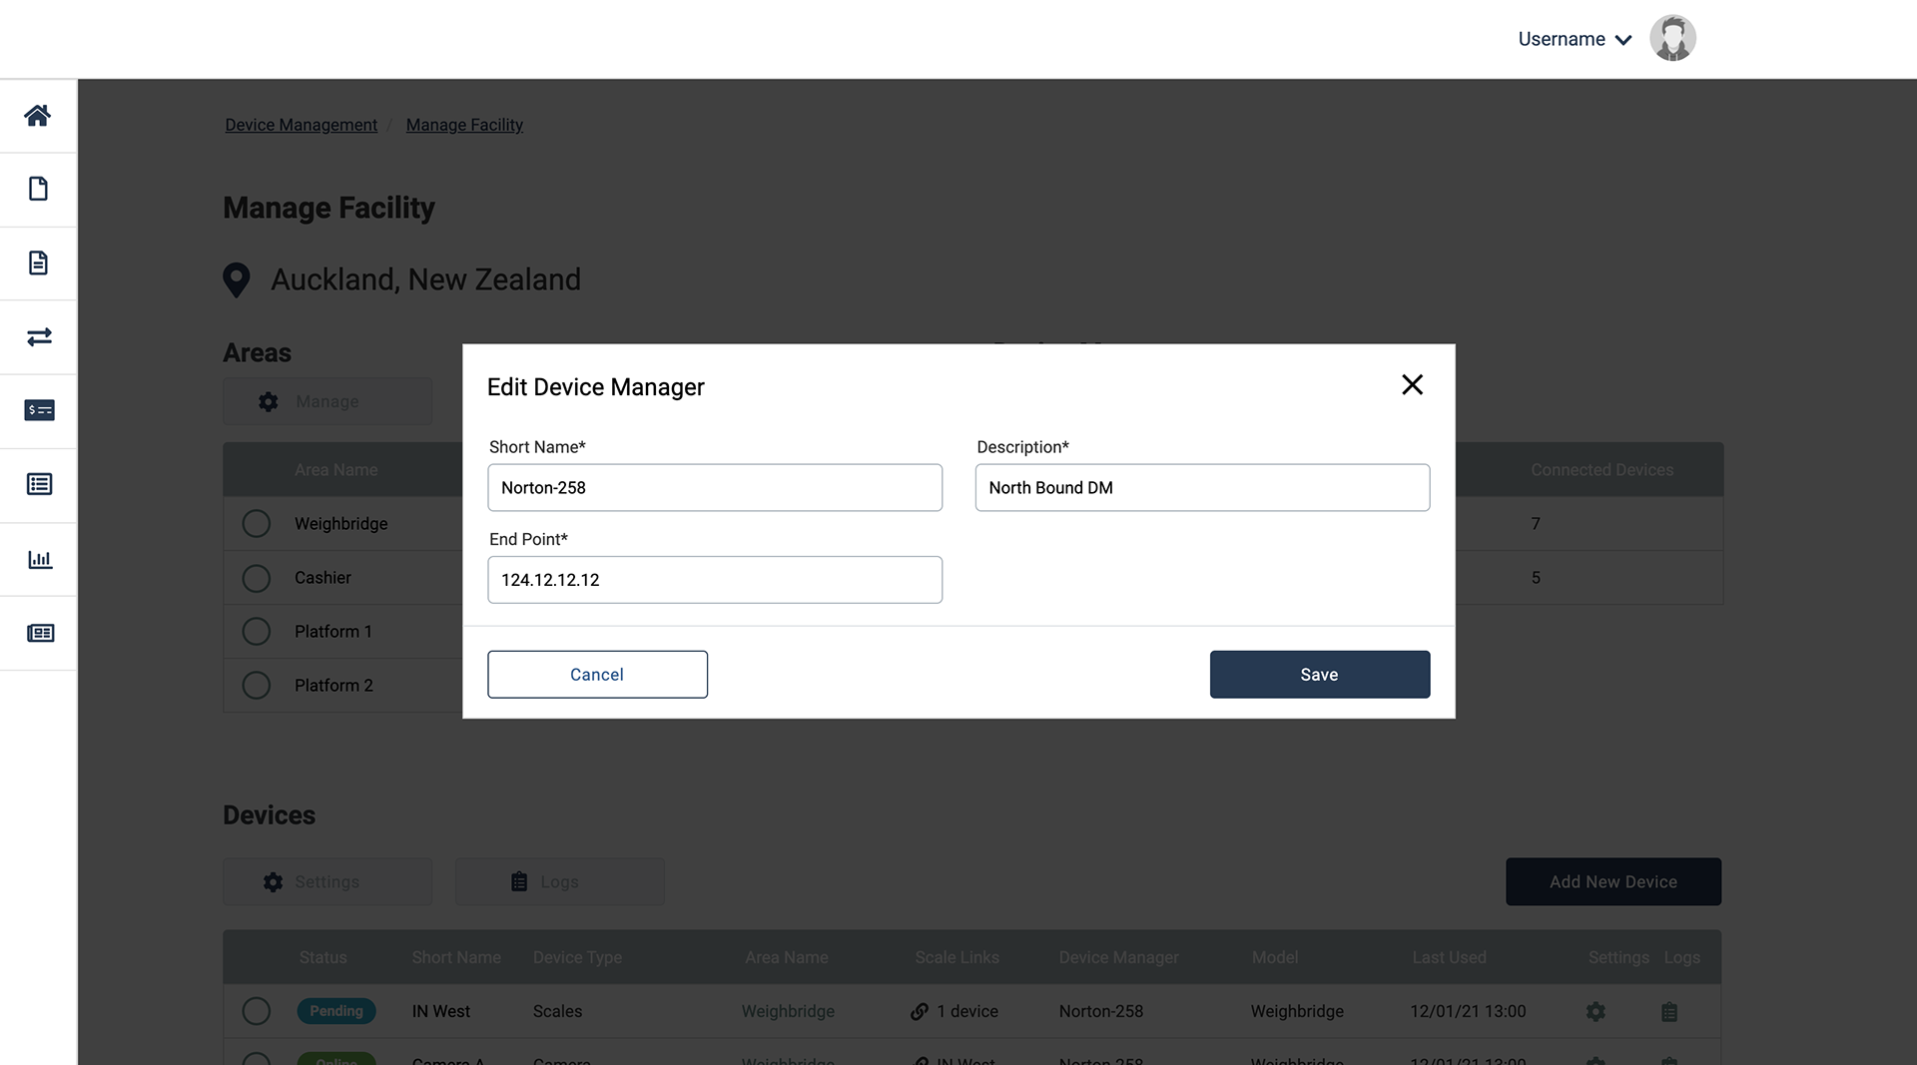Click the Scale Links column header
Image resolution: width=1917 pixels, height=1065 pixels.
957,957
